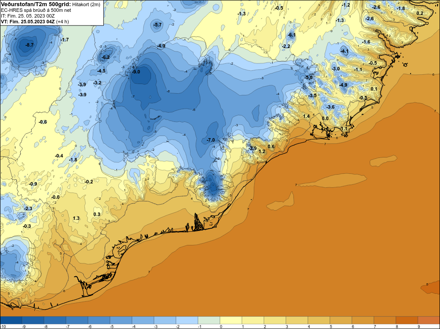Select legend swatch between -10 and -9

pyautogui.click(x=11, y=320)
